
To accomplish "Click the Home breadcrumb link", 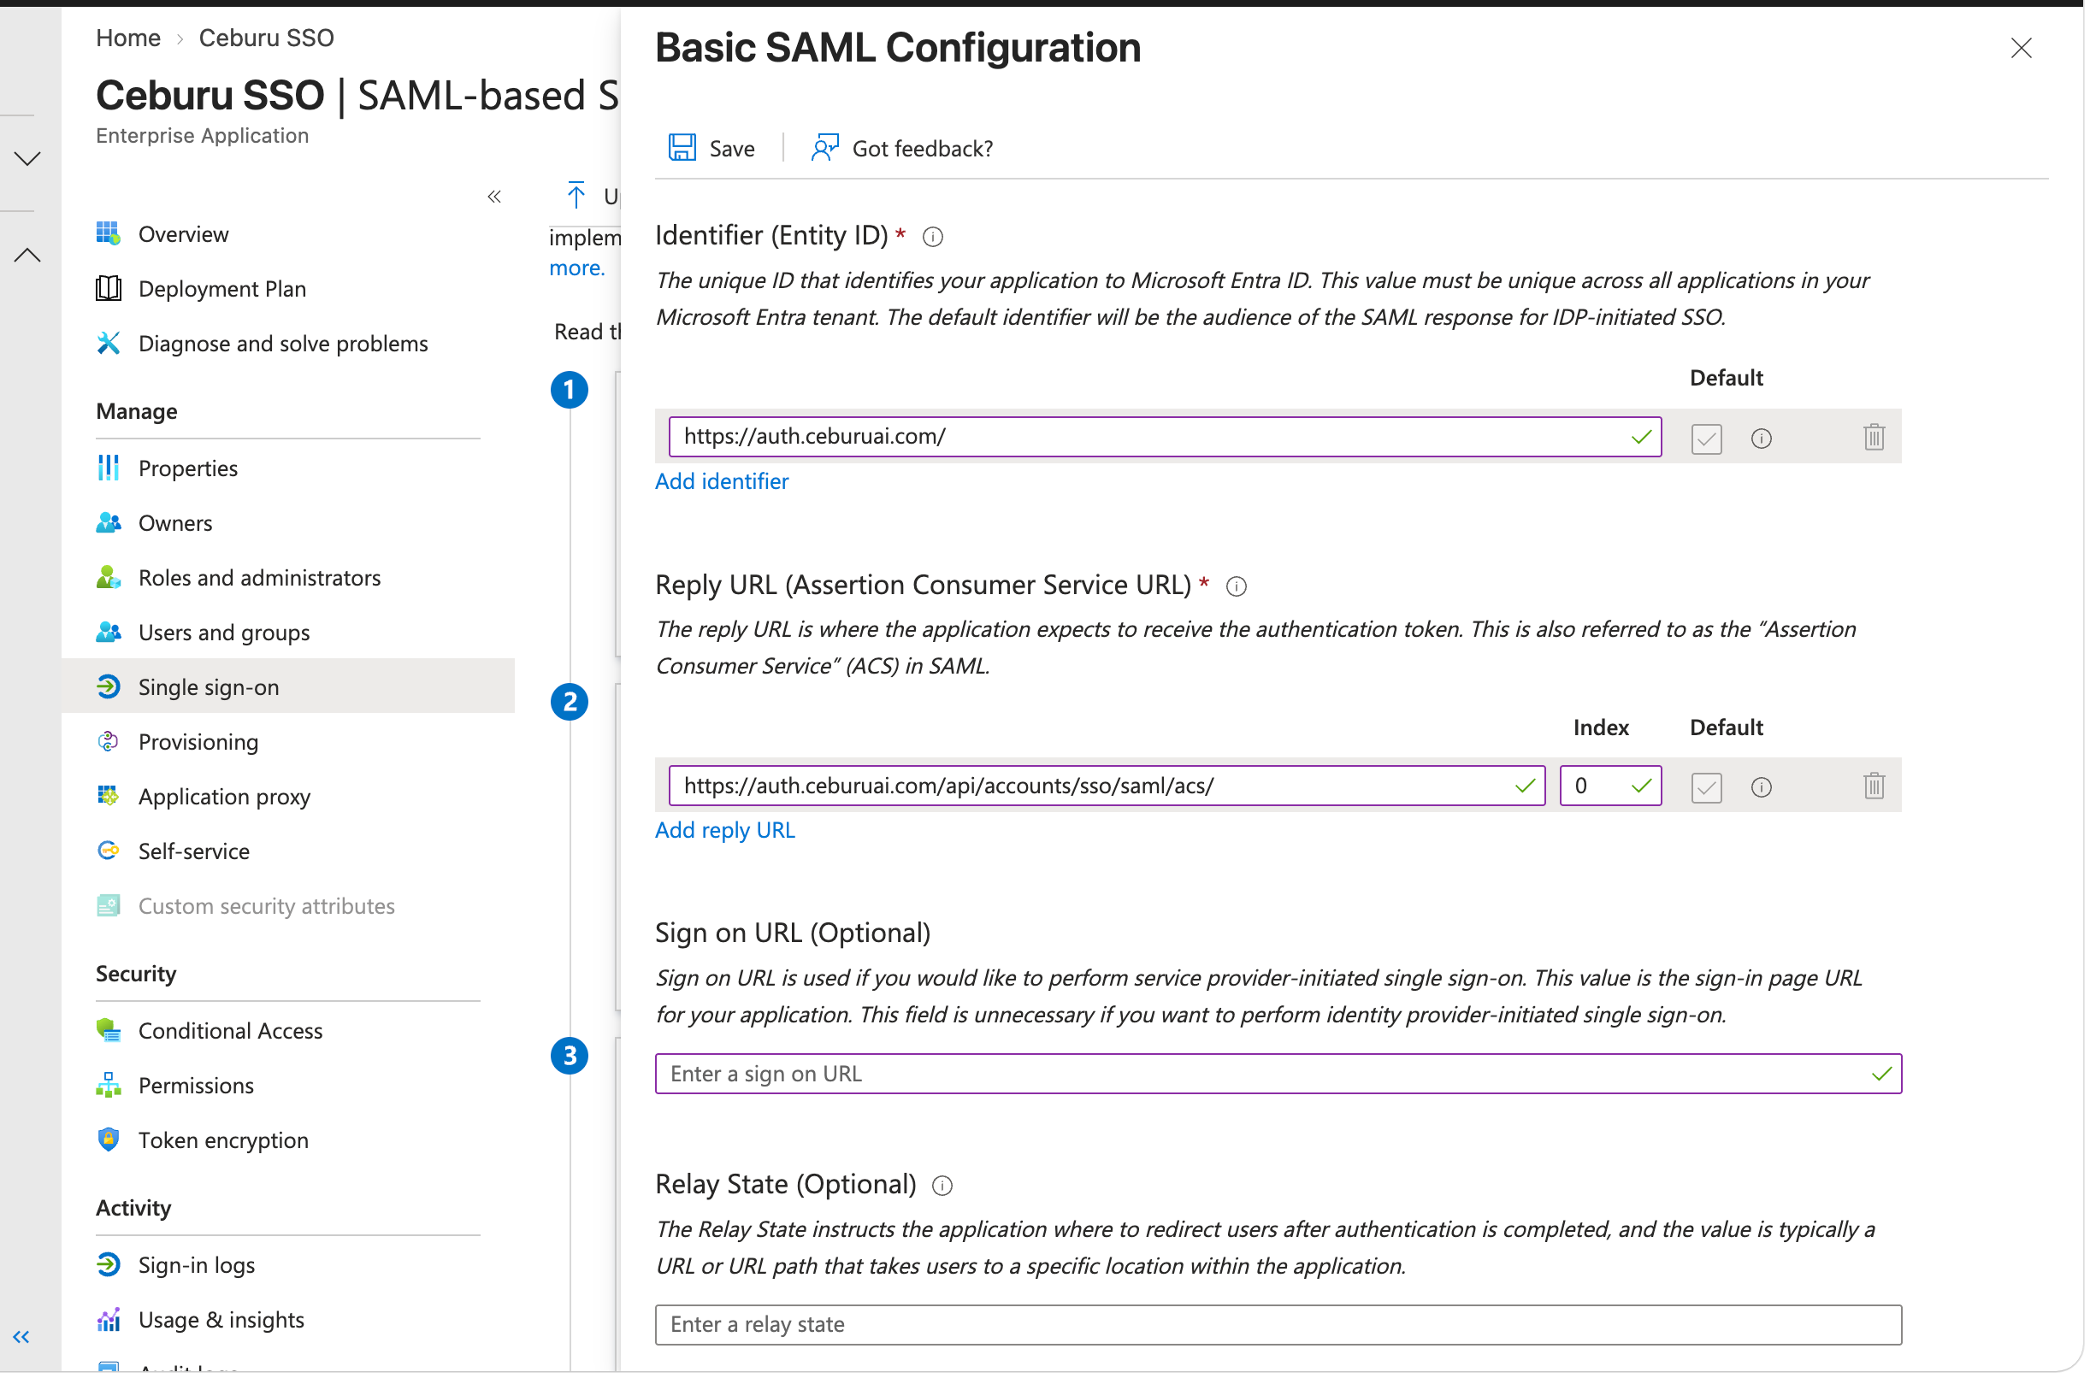I will (x=128, y=38).
